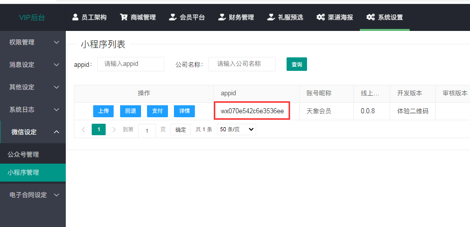Select 小程序管理 in the sidebar
470x227 pixels.
point(23,173)
